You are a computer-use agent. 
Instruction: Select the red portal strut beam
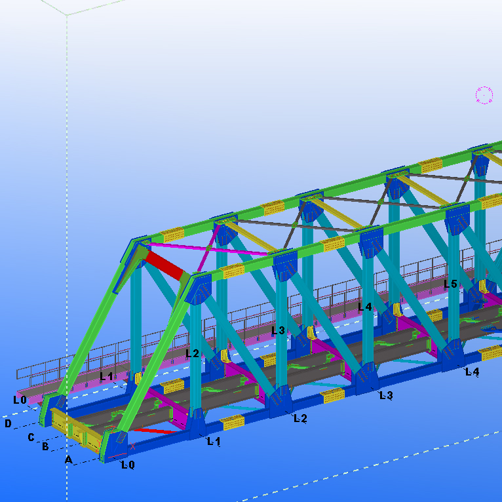point(166,264)
